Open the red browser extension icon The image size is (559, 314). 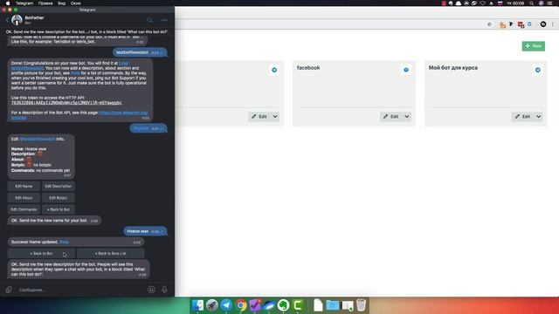tap(521, 24)
